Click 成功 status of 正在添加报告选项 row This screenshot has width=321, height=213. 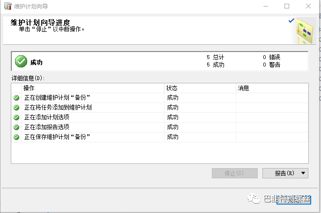173,127
